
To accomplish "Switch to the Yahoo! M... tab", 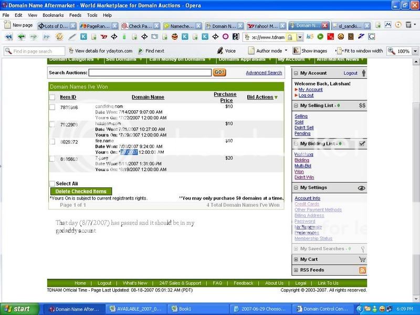I will [266, 26].
